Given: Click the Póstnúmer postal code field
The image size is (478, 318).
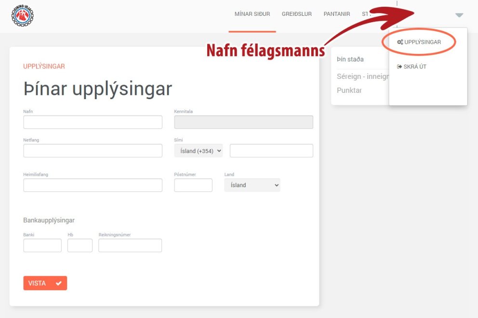Looking at the screenshot, I should (193, 185).
